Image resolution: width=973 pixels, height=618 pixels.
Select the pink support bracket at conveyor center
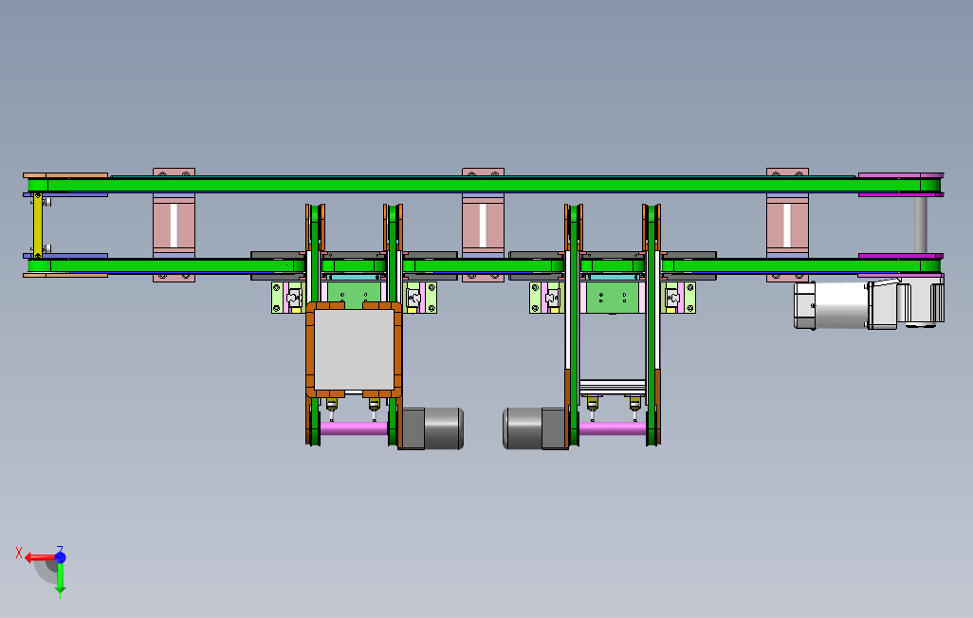pyautogui.click(x=483, y=225)
